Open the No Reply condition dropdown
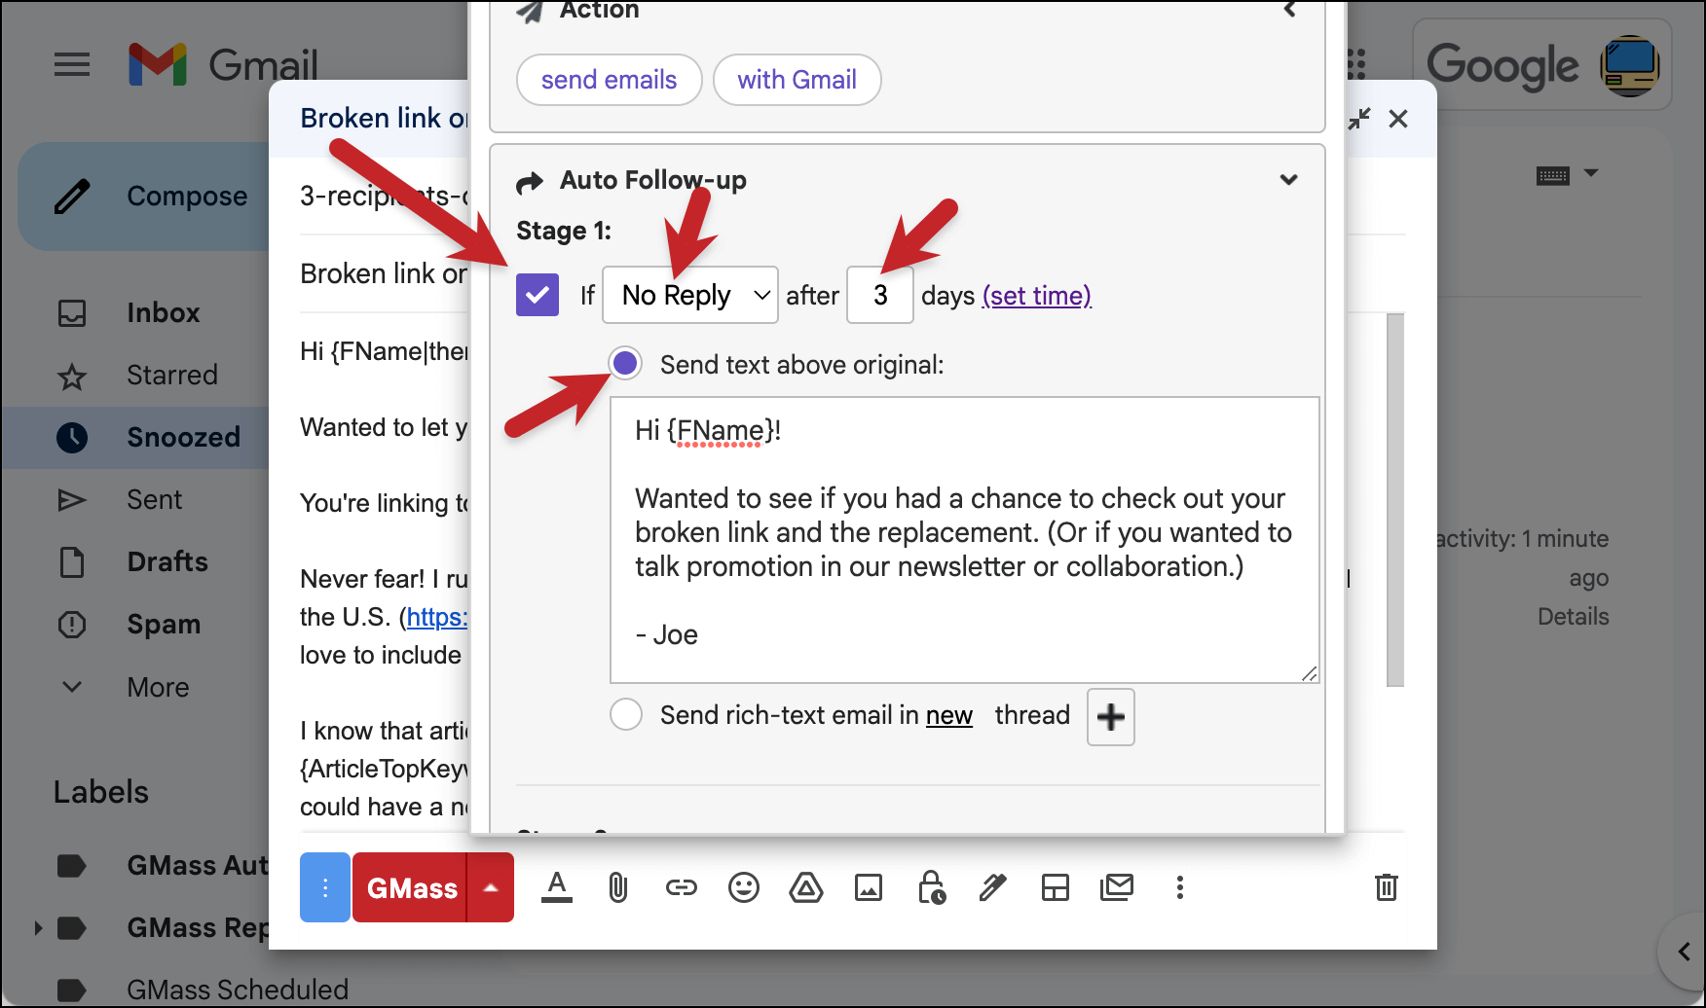This screenshot has width=1706, height=1008. coord(690,295)
